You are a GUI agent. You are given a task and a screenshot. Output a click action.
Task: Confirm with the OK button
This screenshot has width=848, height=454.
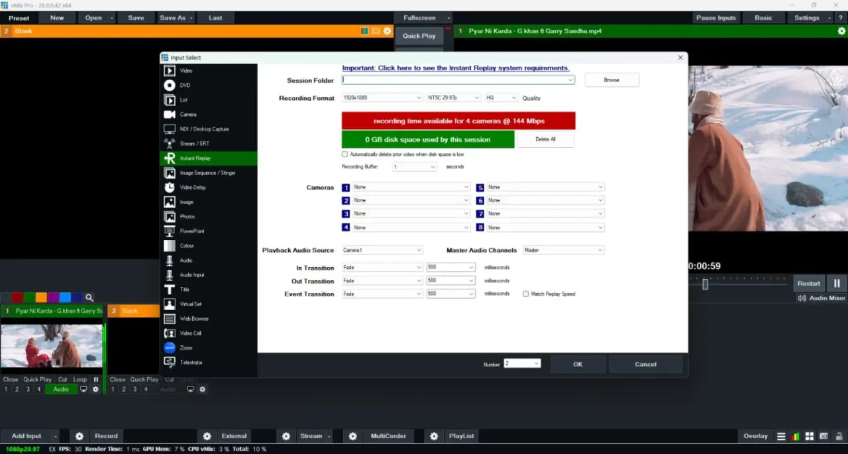578,364
